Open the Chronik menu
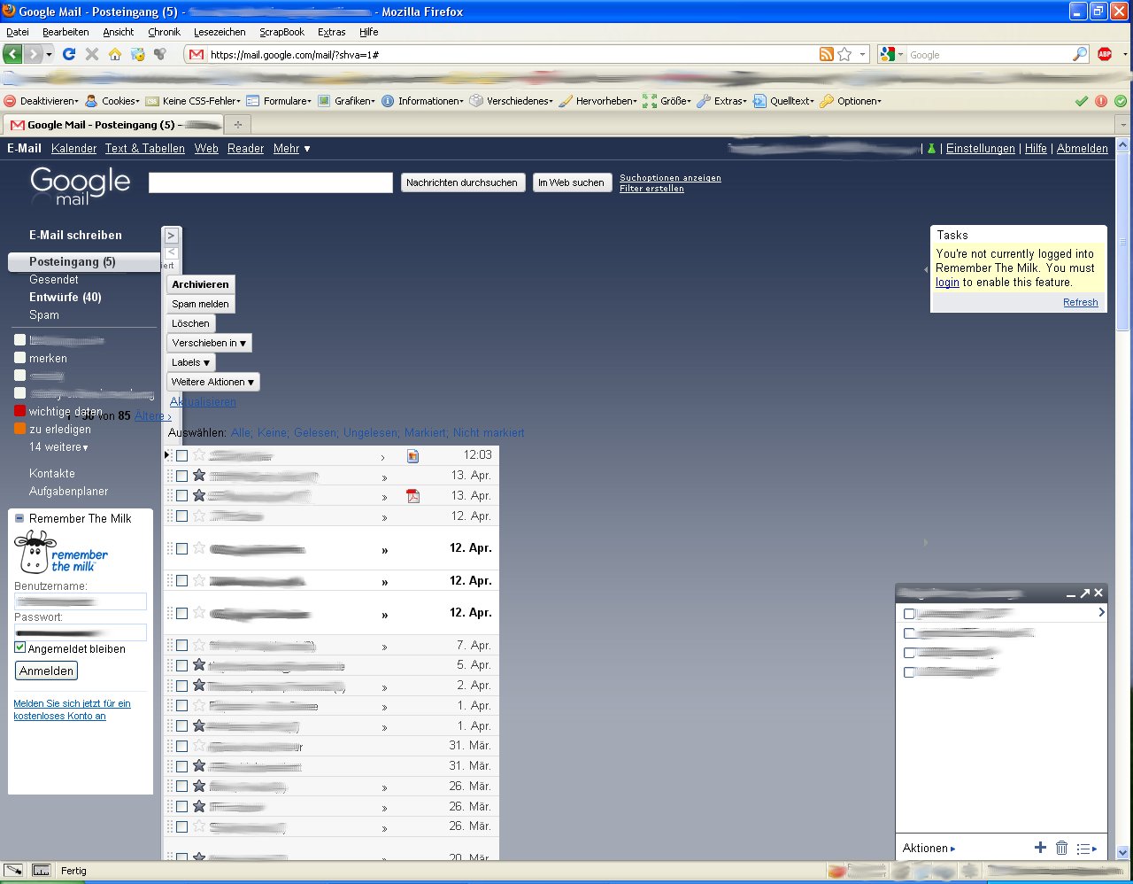 (164, 32)
